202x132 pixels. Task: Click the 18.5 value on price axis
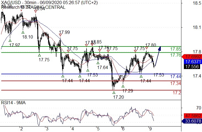tap(197, 3)
